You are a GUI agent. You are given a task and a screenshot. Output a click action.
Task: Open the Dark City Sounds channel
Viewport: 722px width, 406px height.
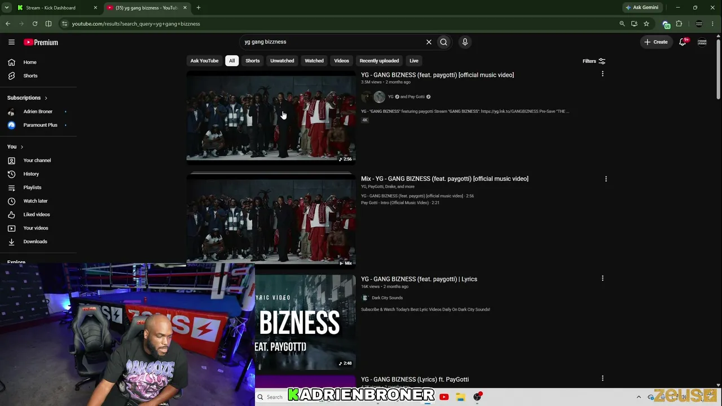[x=387, y=298]
